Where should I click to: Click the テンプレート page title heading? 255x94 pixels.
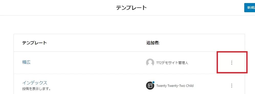[x=131, y=8]
